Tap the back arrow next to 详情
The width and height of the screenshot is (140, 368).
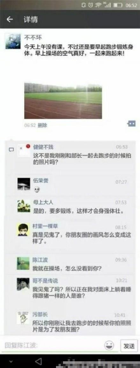click(10, 19)
